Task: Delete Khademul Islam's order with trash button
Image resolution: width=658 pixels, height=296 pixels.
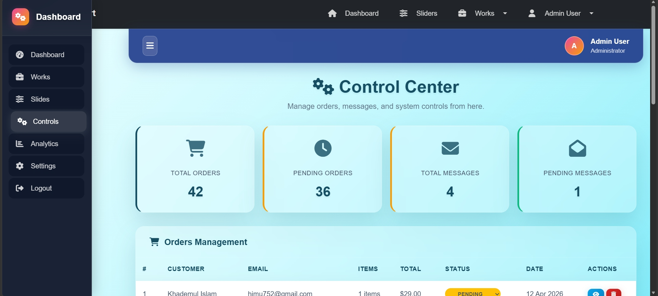Action: [614, 293]
